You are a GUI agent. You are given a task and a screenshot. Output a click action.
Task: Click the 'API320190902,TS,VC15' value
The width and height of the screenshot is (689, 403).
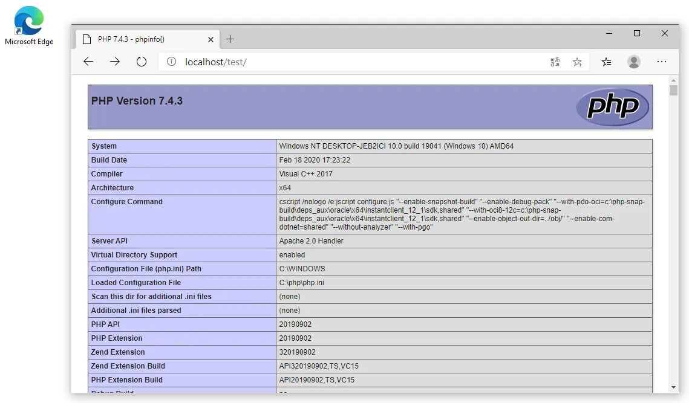319,366
